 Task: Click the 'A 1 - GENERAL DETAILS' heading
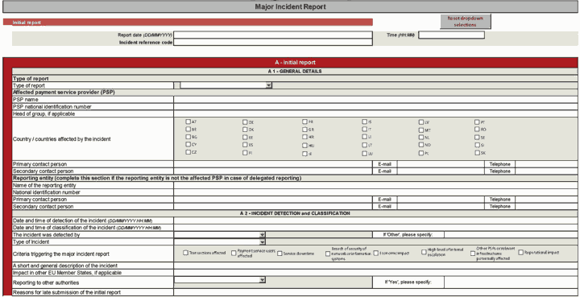295,72
